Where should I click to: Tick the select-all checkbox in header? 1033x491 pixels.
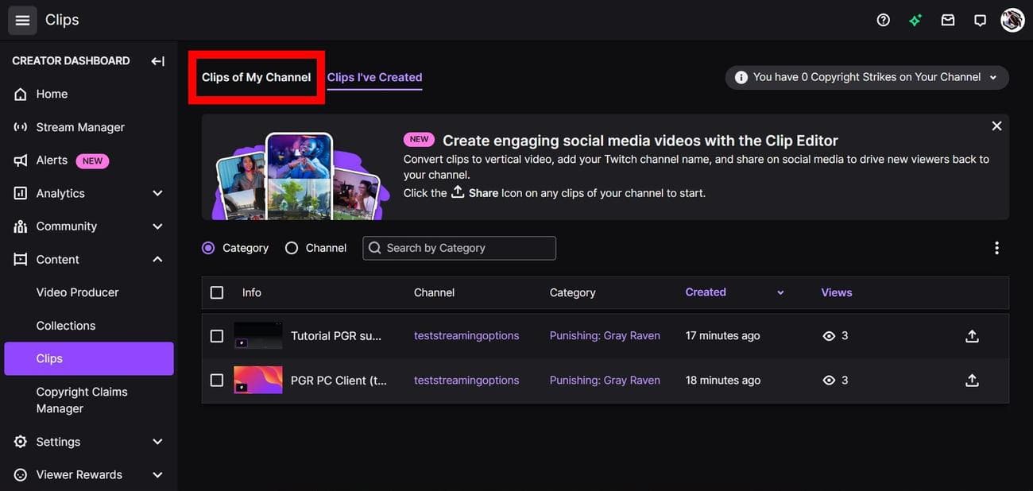click(217, 292)
